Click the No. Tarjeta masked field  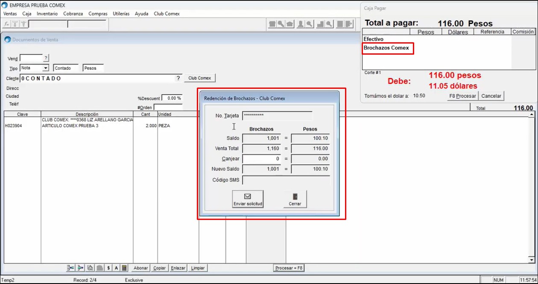[x=278, y=116]
